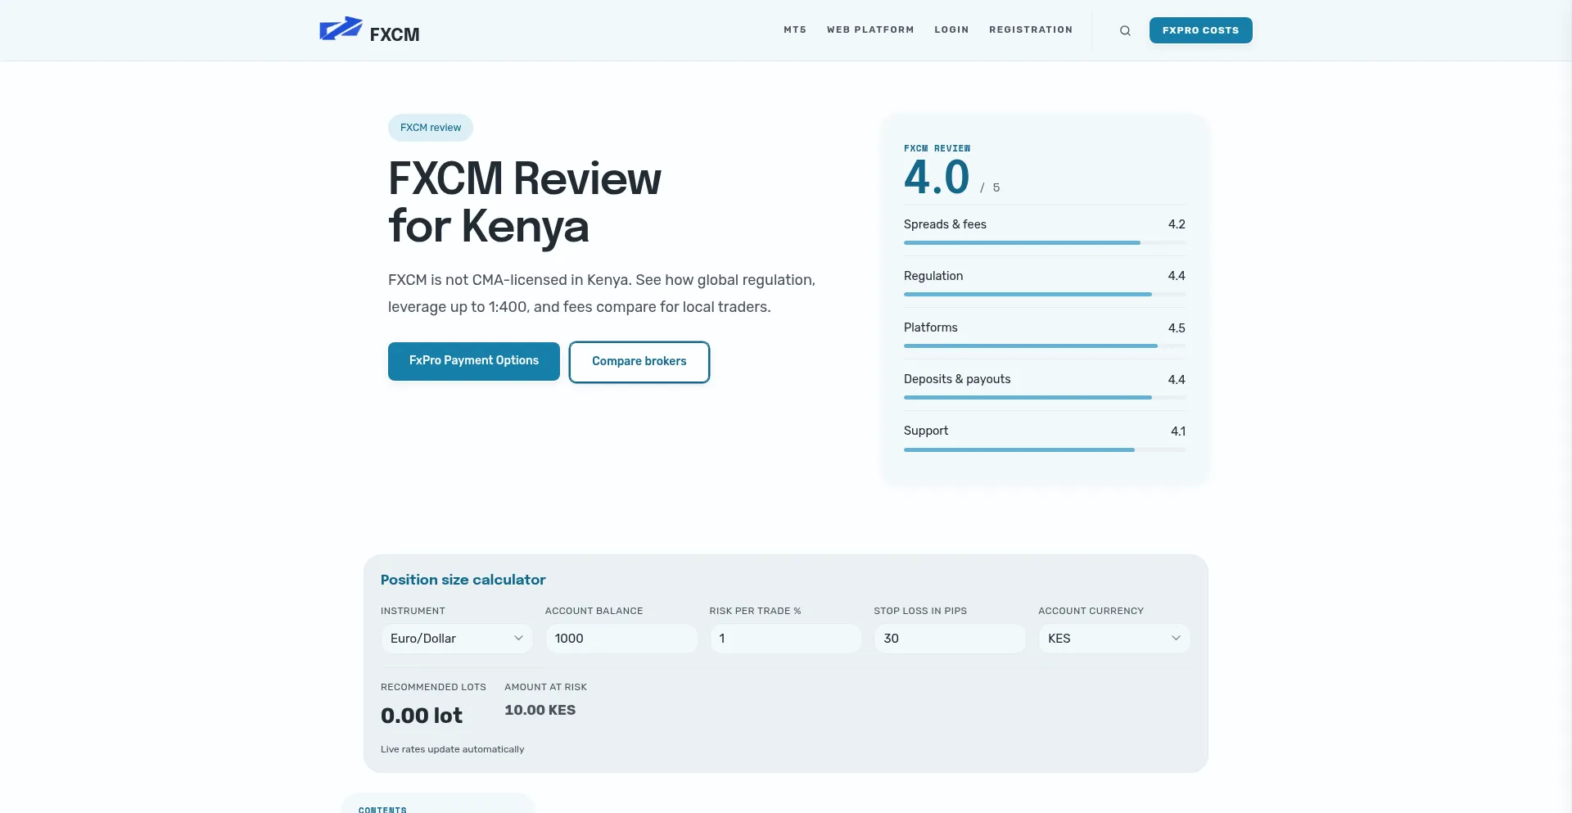The height and width of the screenshot is (813, 1572).
Task: Click the 'Position size calculator' heading
Action: click(463, 580)
